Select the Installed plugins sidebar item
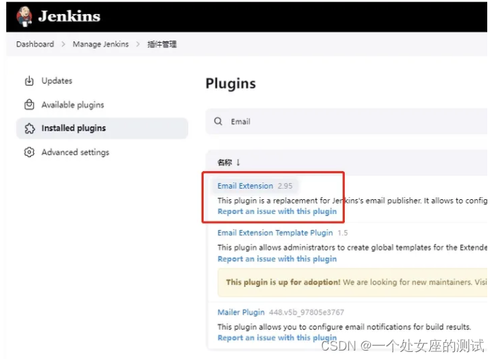 pyautogui.click(x=102, y=128)
